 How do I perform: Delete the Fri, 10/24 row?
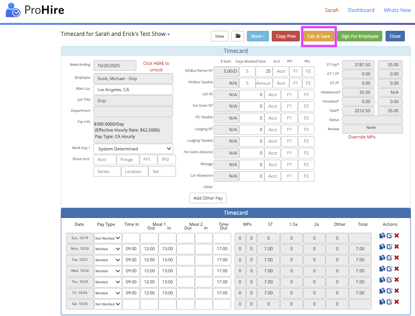[x=397, y=291]
